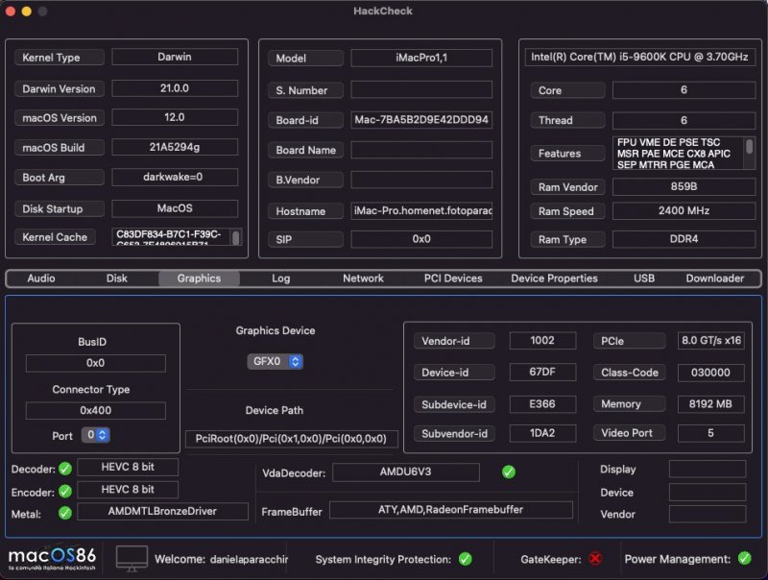Click the green Encoder status checkmark

pyautogui.click(x=65, y=491)
